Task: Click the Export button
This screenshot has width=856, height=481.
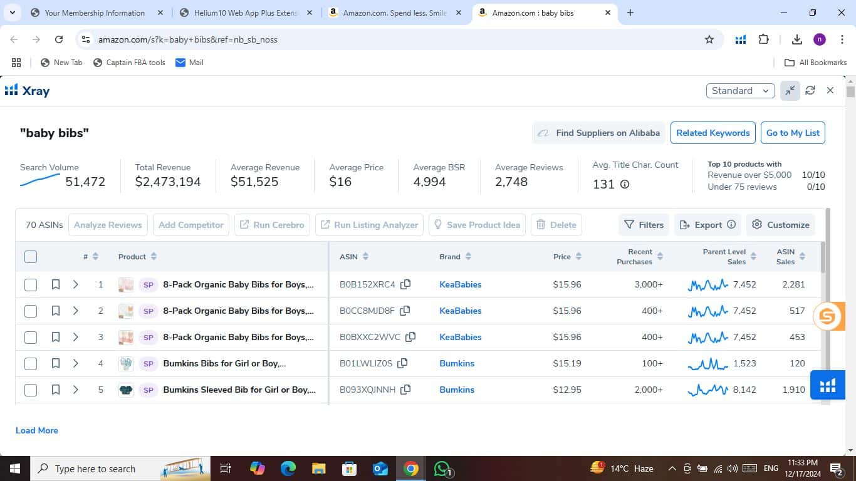Action: coord(707,225)
